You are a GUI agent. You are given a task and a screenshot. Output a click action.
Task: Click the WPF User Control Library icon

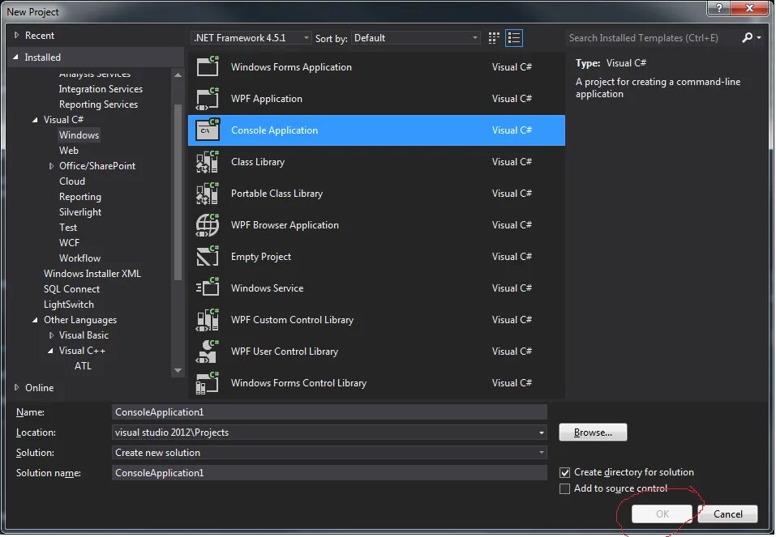coord(208,351)
